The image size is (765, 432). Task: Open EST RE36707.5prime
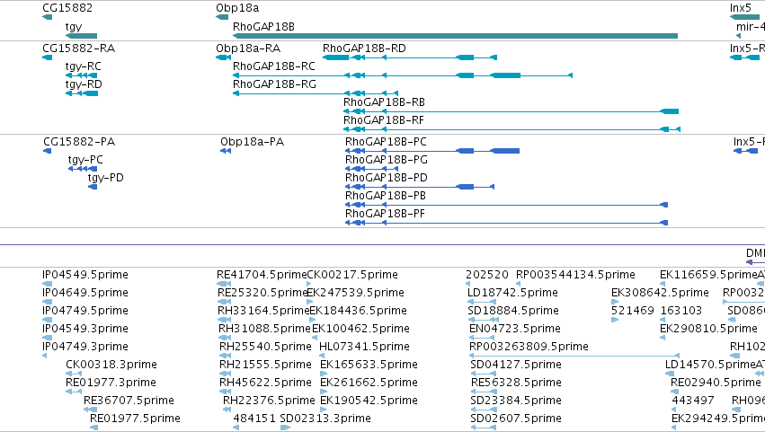[x=129, y=401]
